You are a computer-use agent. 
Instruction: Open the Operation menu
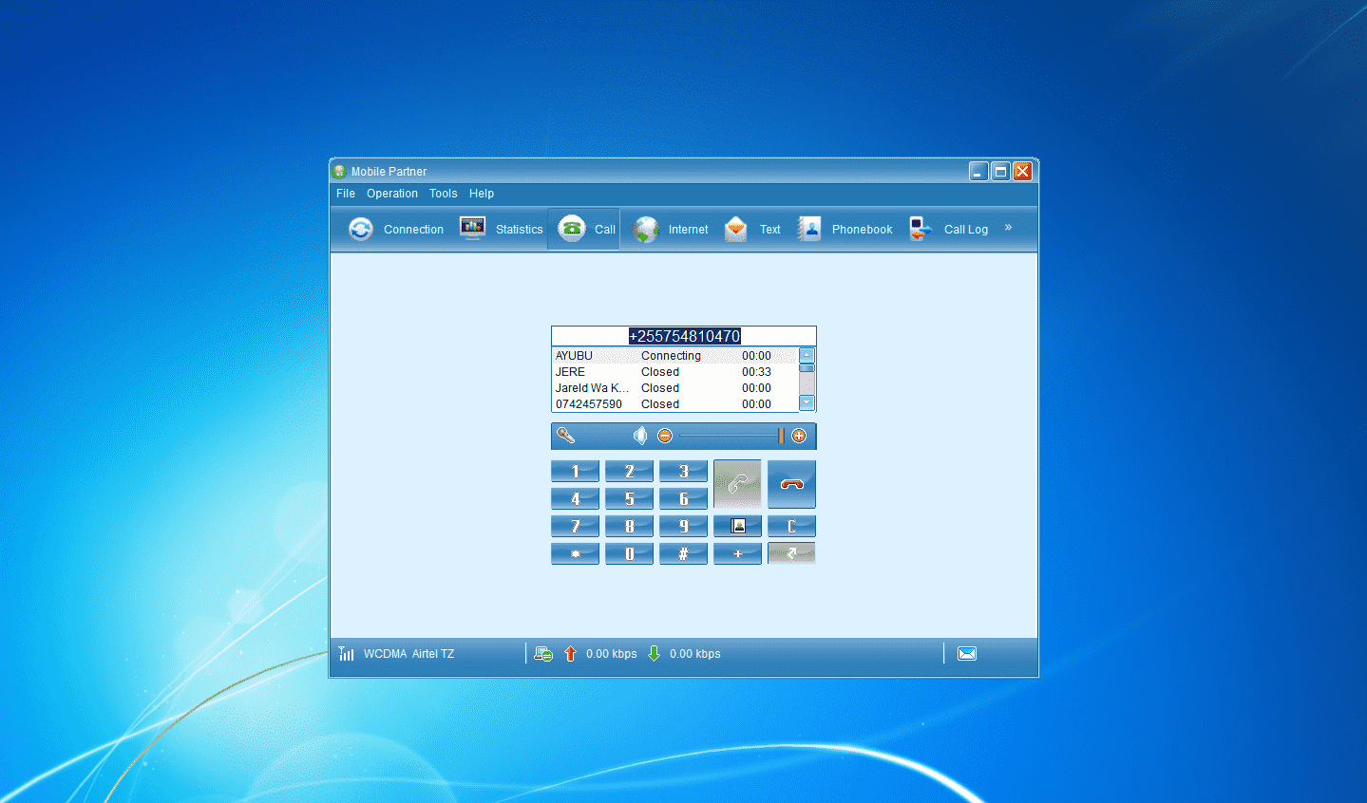tap(392, 194)
